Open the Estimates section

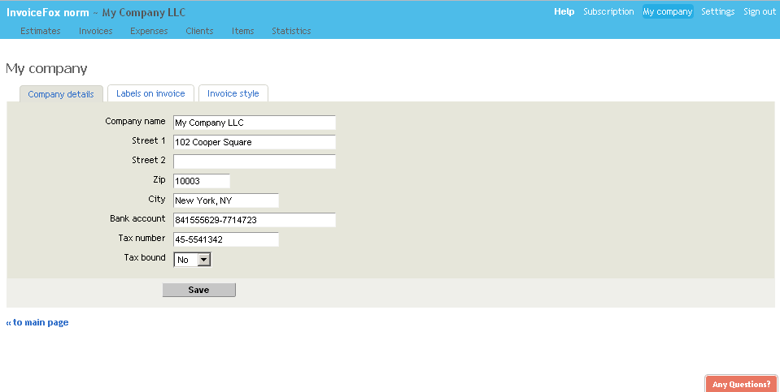[x=41, y=31]
